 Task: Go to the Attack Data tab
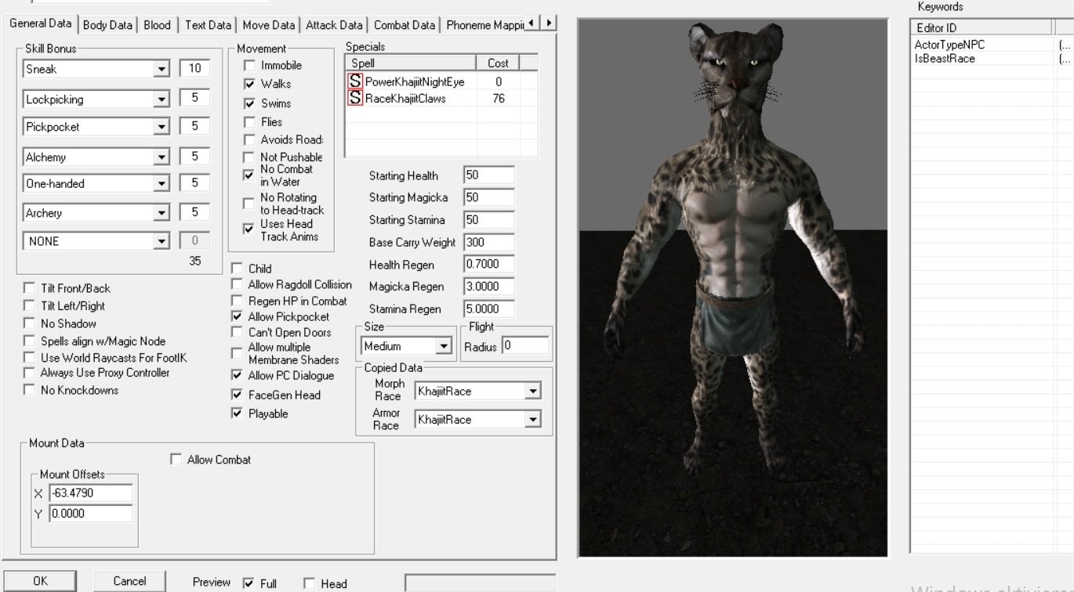[x=334, y=25]
